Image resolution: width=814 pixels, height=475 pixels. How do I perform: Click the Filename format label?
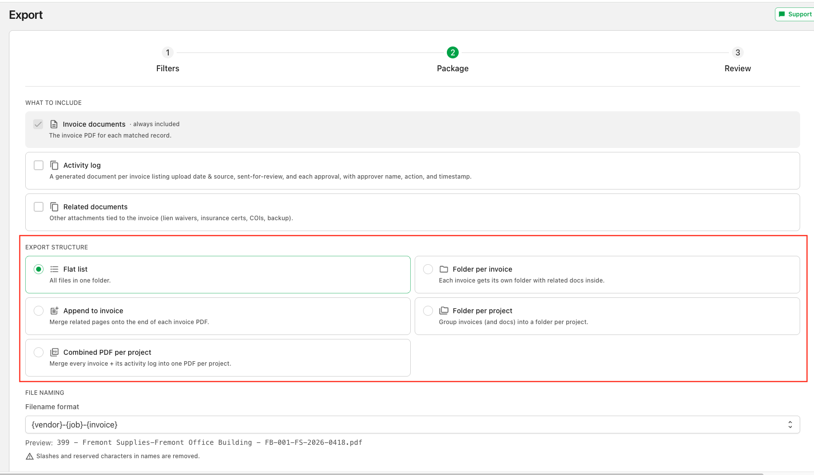52,407
